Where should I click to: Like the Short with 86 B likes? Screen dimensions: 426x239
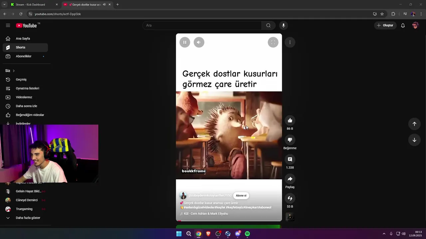(290, 120)
